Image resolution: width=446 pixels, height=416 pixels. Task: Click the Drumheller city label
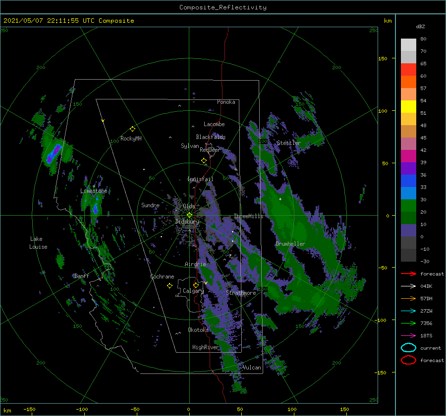(x=290, y=244)
